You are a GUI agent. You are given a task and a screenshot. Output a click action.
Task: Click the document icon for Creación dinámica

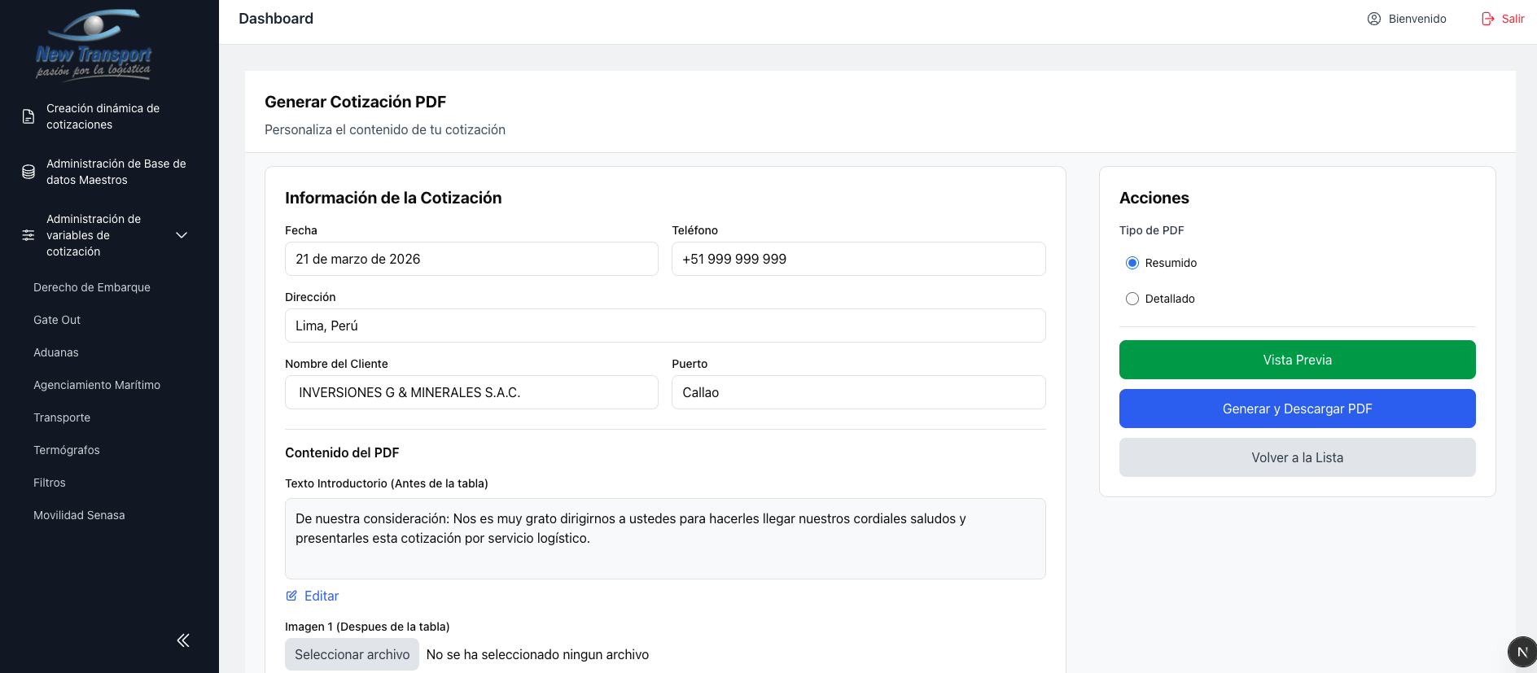28,116
